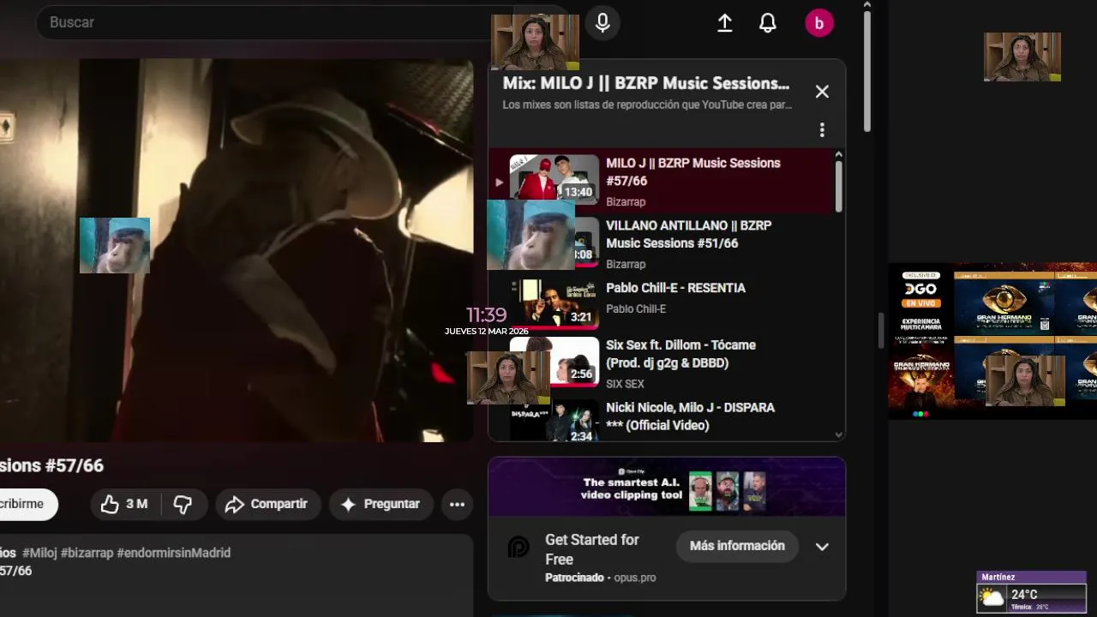Viewport: 1097px width, 617px height.
Task: Click the DGO Gran Hermano banner
Action: [x=992, y=340]
